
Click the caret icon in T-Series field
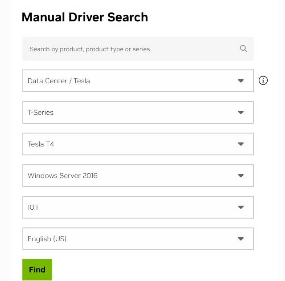tap(241, 113)
